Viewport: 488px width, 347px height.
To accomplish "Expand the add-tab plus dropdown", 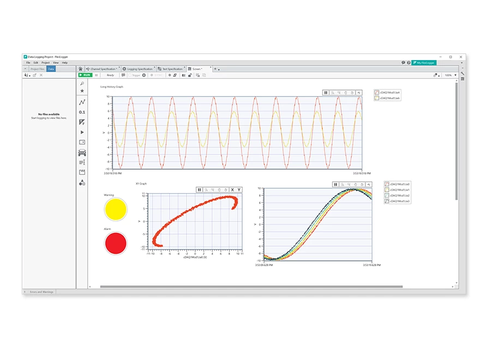I will (216, 69).
